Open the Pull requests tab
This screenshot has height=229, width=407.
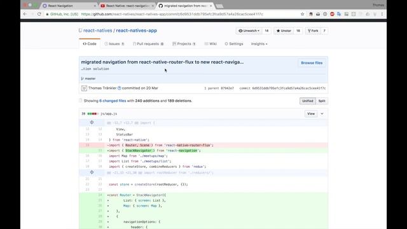click(148, 44)
